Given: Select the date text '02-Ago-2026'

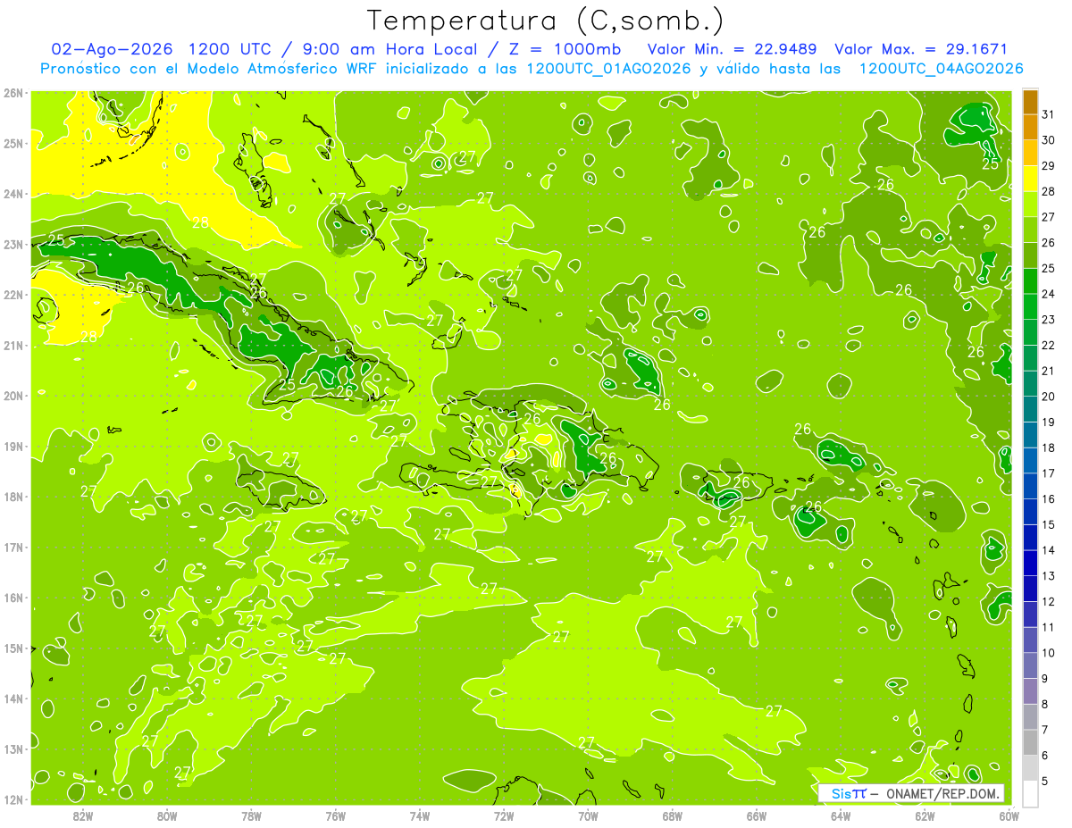Looking at the screenshot, I should pos(112,49).
